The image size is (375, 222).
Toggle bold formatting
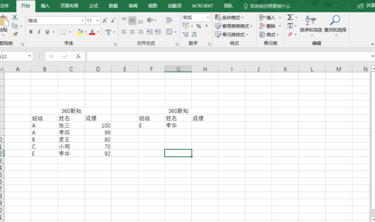pos(31,32)
